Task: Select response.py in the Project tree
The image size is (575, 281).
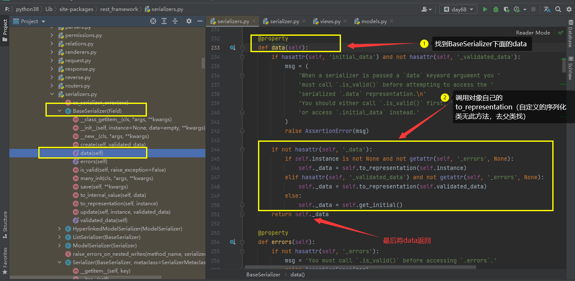Action: coord(80,69)
